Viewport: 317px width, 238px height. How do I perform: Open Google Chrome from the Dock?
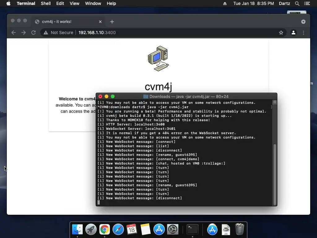click(x=105, y=229)
